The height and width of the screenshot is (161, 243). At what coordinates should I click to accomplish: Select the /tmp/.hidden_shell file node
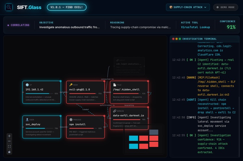(x=129, y=92)
